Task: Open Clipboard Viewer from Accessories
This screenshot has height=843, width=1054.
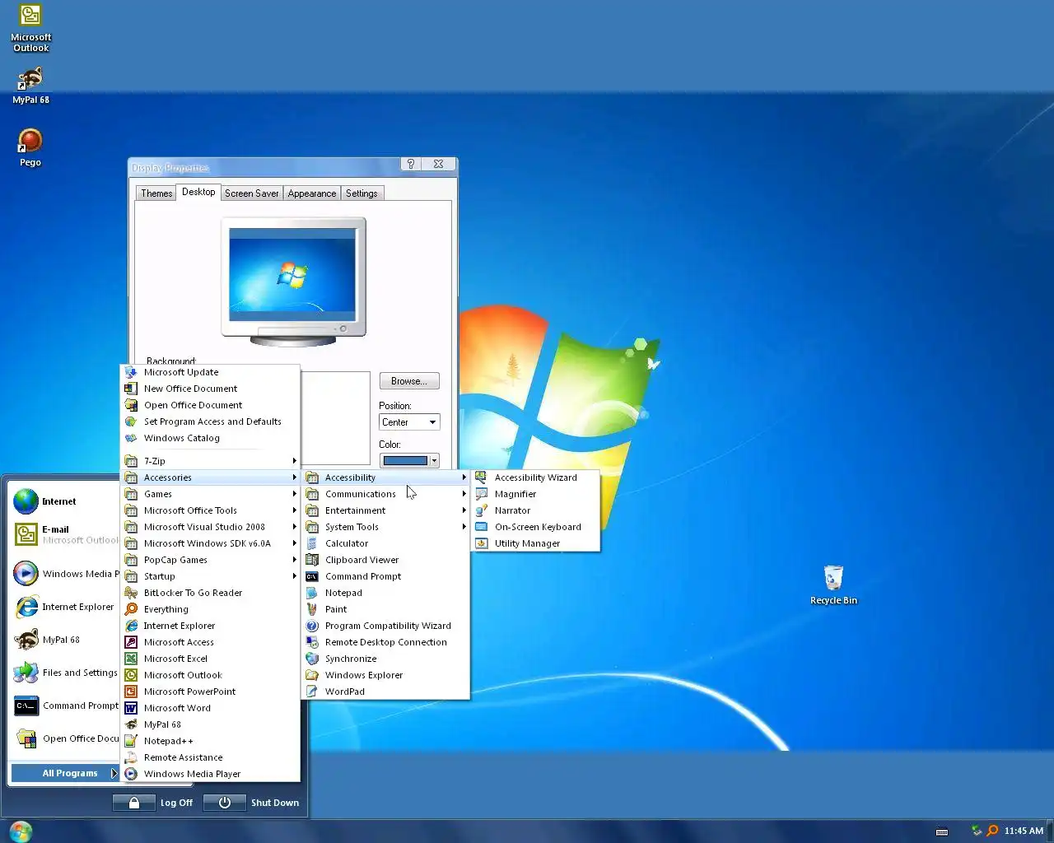Action: tap(385, 560)
